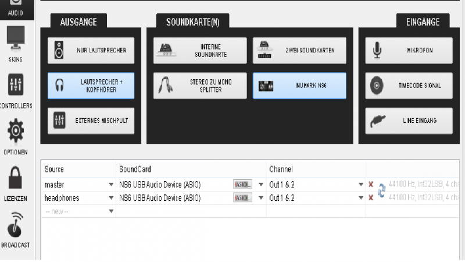Open the Skins settings section
This screenshot has height=262, width=465.
point(16,44)
